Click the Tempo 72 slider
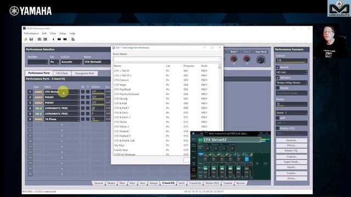 (291, 104)
